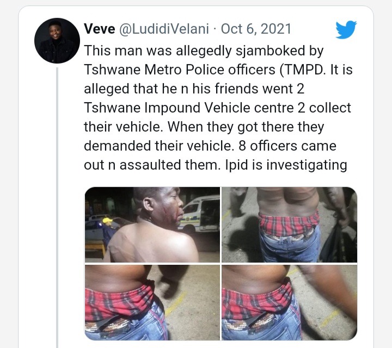
Task: Click the tweet line mentioning 'sjamboked by'
Action: point(204,51)
